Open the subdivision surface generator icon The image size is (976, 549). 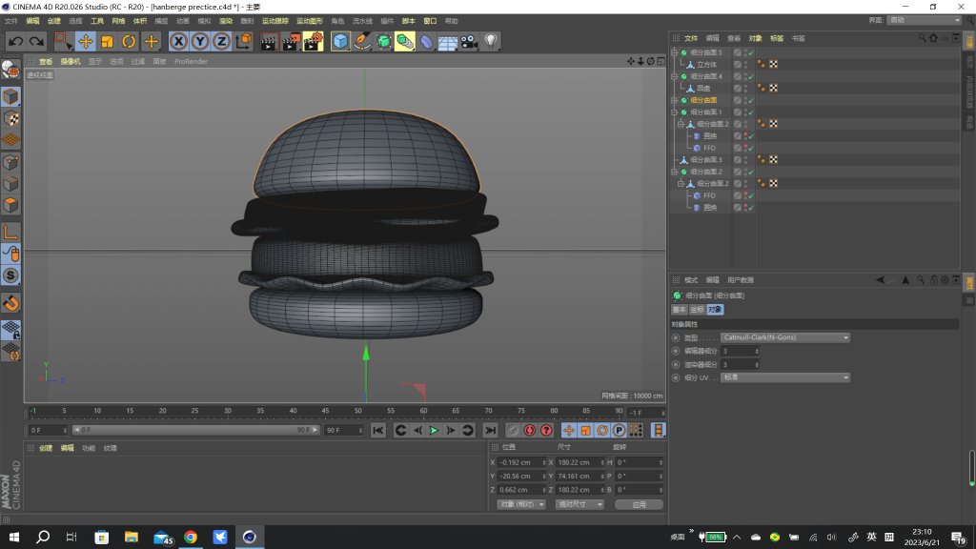[383, 42]
